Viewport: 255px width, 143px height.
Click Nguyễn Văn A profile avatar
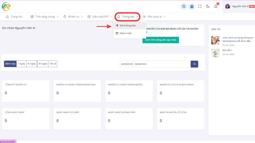[227, 6]
